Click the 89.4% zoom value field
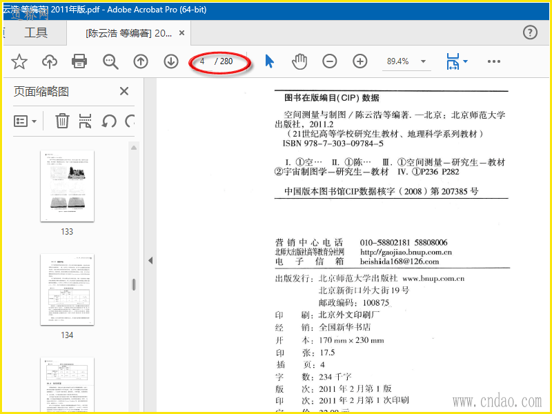The image size is (552, 414). (x=398, y=61)
